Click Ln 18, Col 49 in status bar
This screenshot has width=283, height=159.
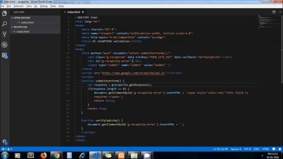(220, 149)
